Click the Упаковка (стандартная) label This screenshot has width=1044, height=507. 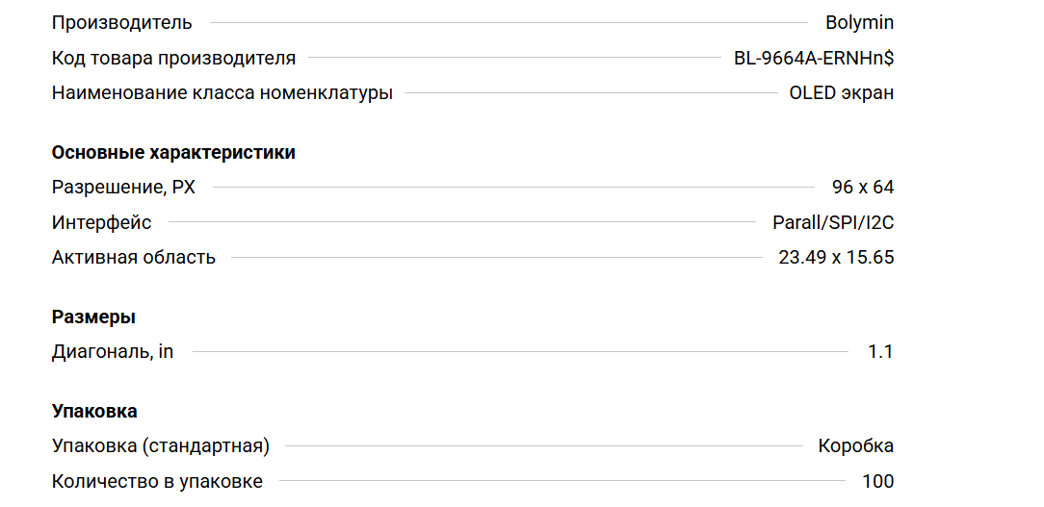pyautogui.click(x=160, y=446)
